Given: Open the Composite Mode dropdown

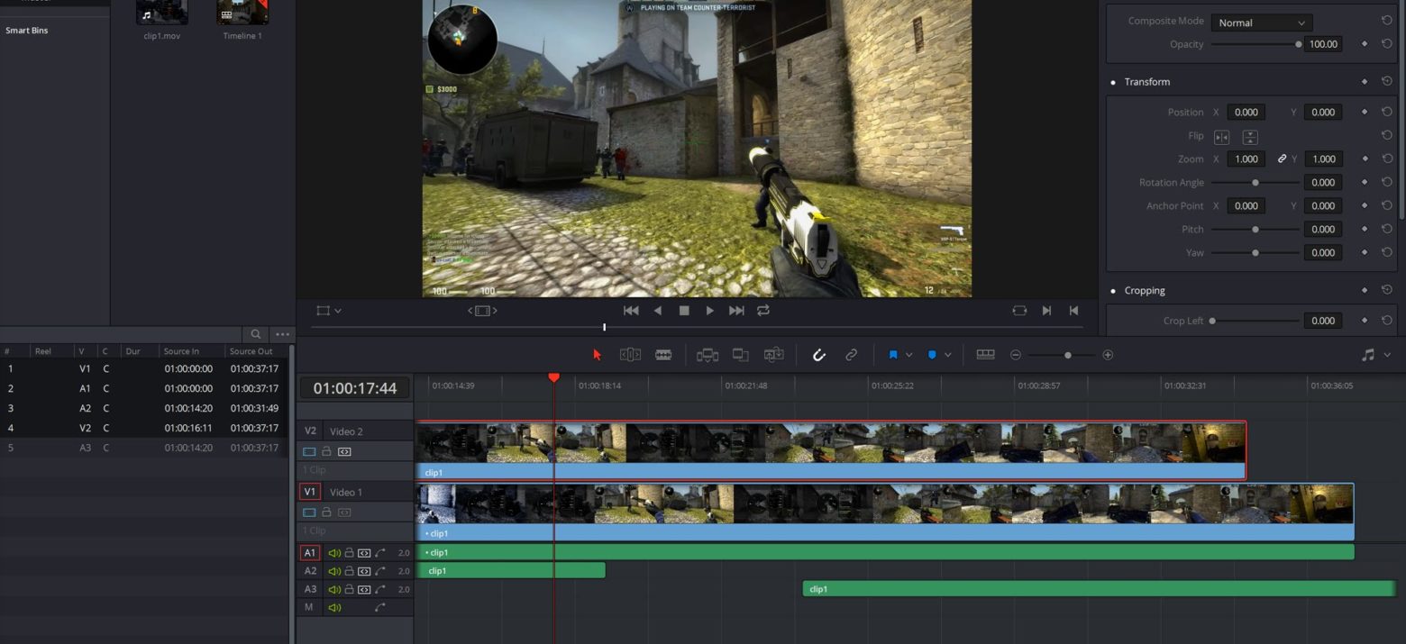Looking at the screenshot, I should (x=1261, y=23).
